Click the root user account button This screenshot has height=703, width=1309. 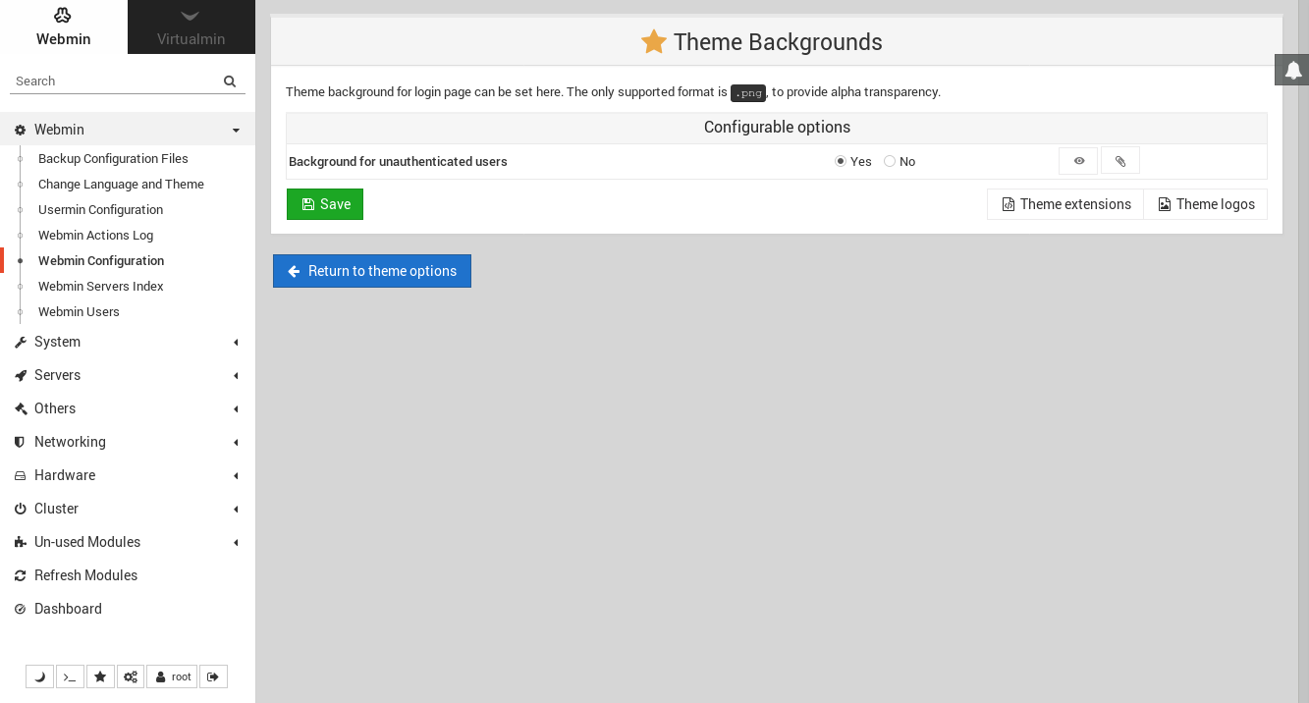[171, 676]
